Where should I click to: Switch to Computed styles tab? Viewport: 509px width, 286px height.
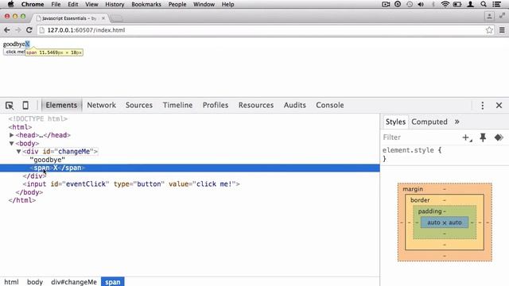coord(429,122)
